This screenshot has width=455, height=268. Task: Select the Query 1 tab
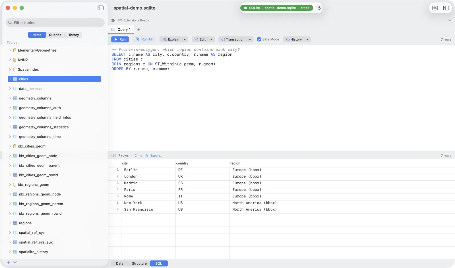pos(121,29)
